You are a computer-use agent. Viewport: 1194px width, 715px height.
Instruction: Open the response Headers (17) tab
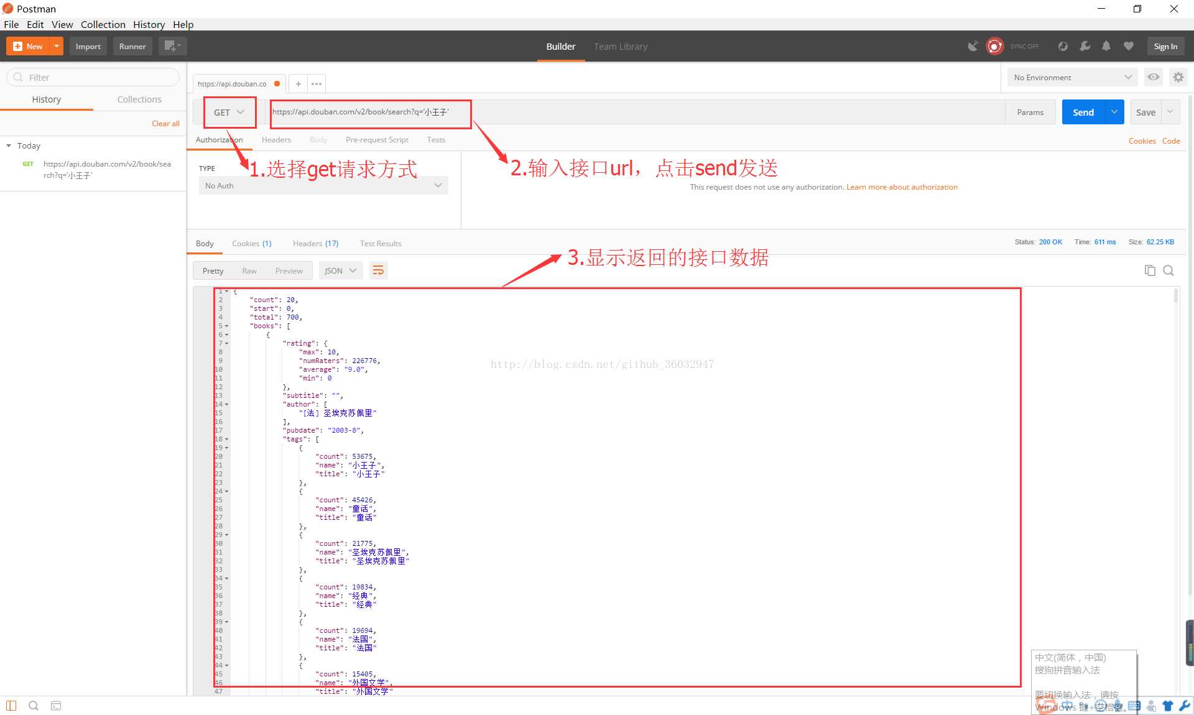[316, 244]
